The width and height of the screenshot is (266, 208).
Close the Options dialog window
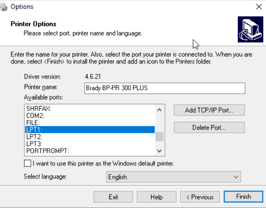coord(259,7)
